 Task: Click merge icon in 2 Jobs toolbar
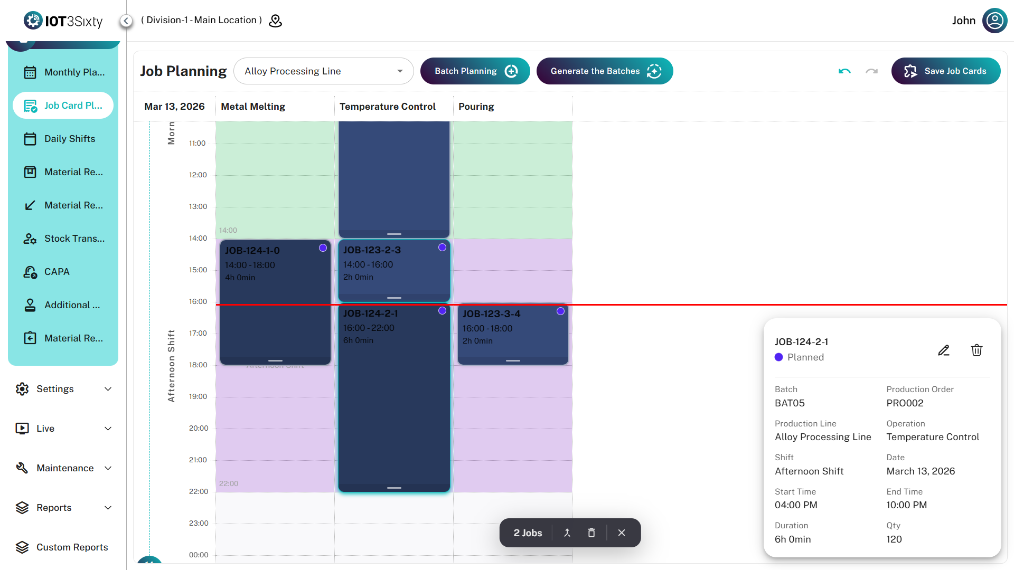point(567,533)
